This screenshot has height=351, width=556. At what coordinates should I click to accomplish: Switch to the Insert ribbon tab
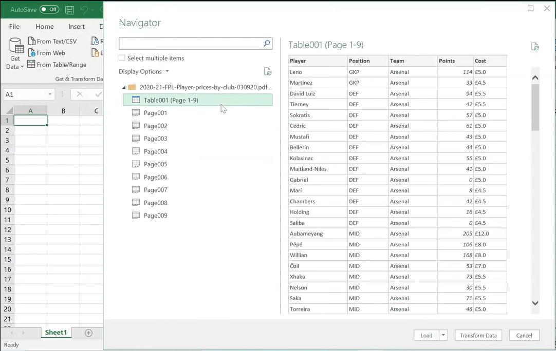click(76, 26)
